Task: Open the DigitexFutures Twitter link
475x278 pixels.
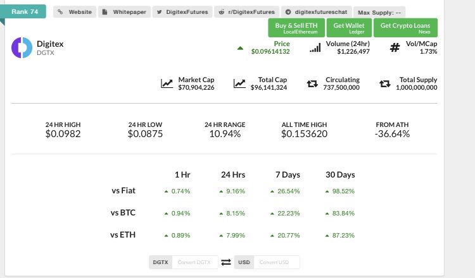Action: (x=182, y=12)
